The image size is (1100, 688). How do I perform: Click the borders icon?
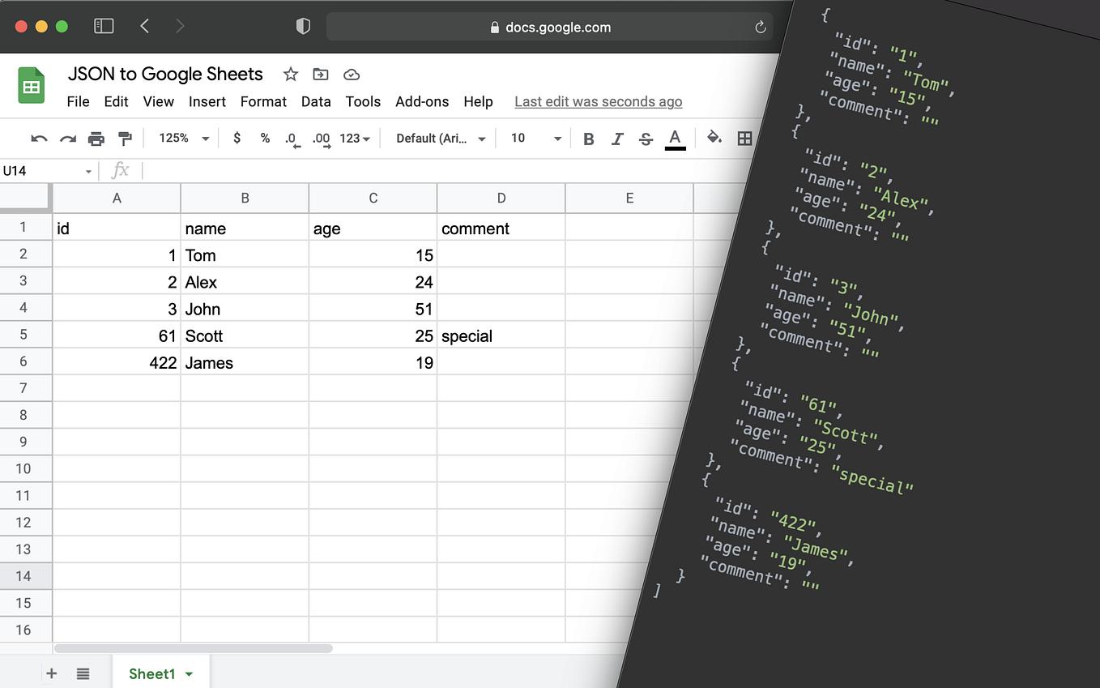(744, 138)
